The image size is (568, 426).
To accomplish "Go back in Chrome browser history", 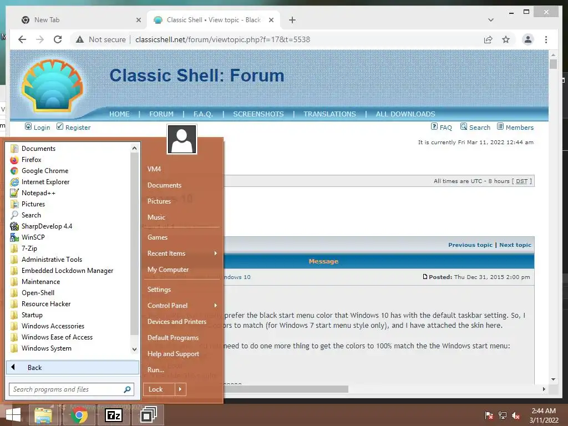I will (x=22, y=39).
